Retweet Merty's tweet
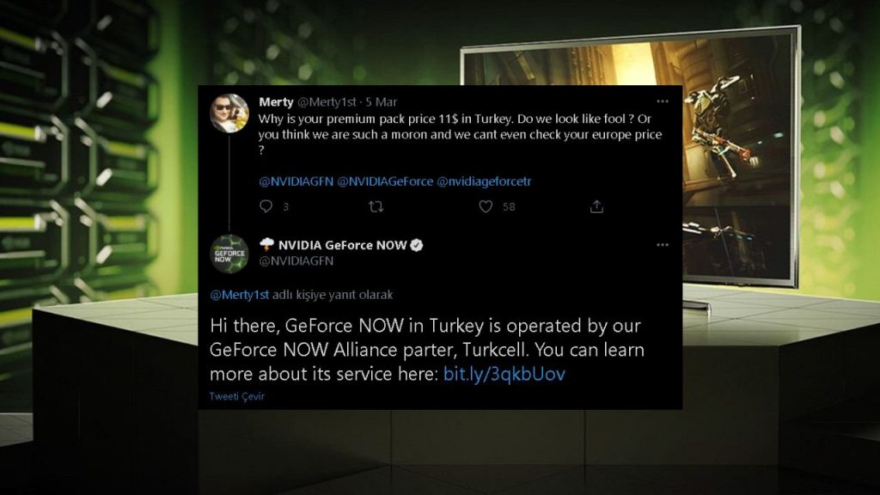This screenshot has width=880, height=495. (x=376, y=206)
